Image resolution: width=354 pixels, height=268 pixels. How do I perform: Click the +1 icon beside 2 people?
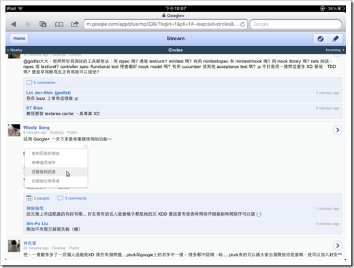[x=29, y=198]
